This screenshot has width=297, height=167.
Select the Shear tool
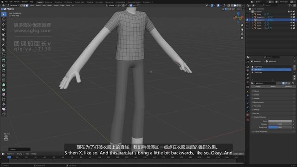[4, 109]
